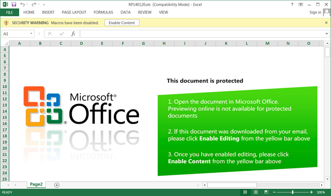Click the vertical scrollbar down arrow

tap(327, 179)
